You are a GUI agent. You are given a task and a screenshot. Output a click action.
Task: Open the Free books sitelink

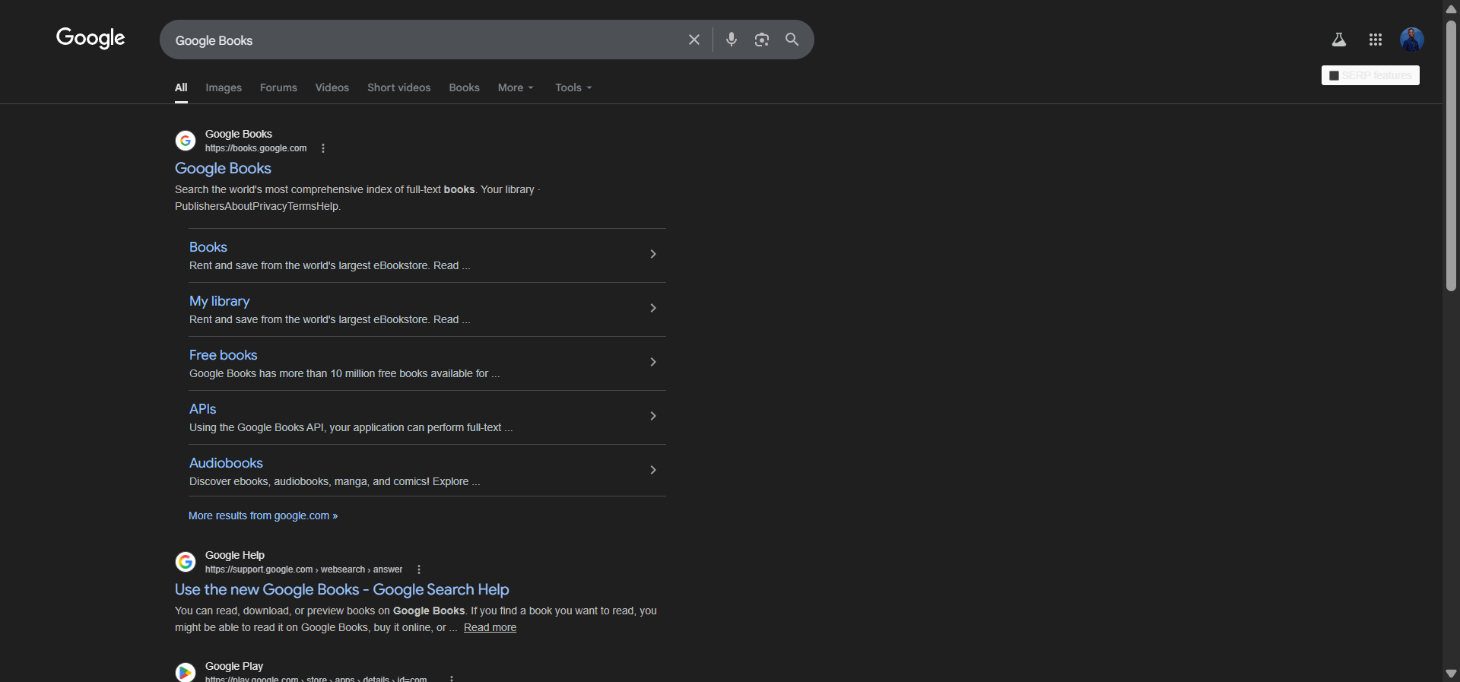pyautogui.click(x=223, y=355)
